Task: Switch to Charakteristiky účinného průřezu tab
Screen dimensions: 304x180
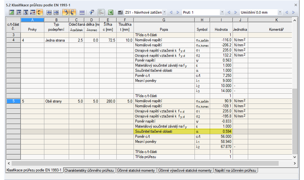Action: tap(89, 170)
